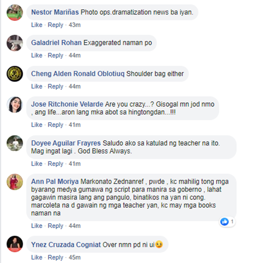Like Ynez Cruzada Cogniat's comment
The width and height of the screenshot is (253, 263).
(x=37, y=257)
